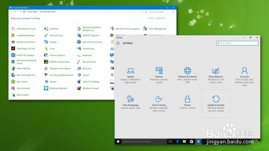The height and width of the screenshot is (151, 269).
Task: Click the Fonts link in Control Panel
Action: pos(52,49)
